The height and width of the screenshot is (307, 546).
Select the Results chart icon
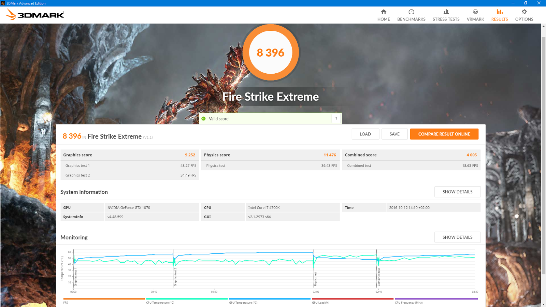pos(500,12)
